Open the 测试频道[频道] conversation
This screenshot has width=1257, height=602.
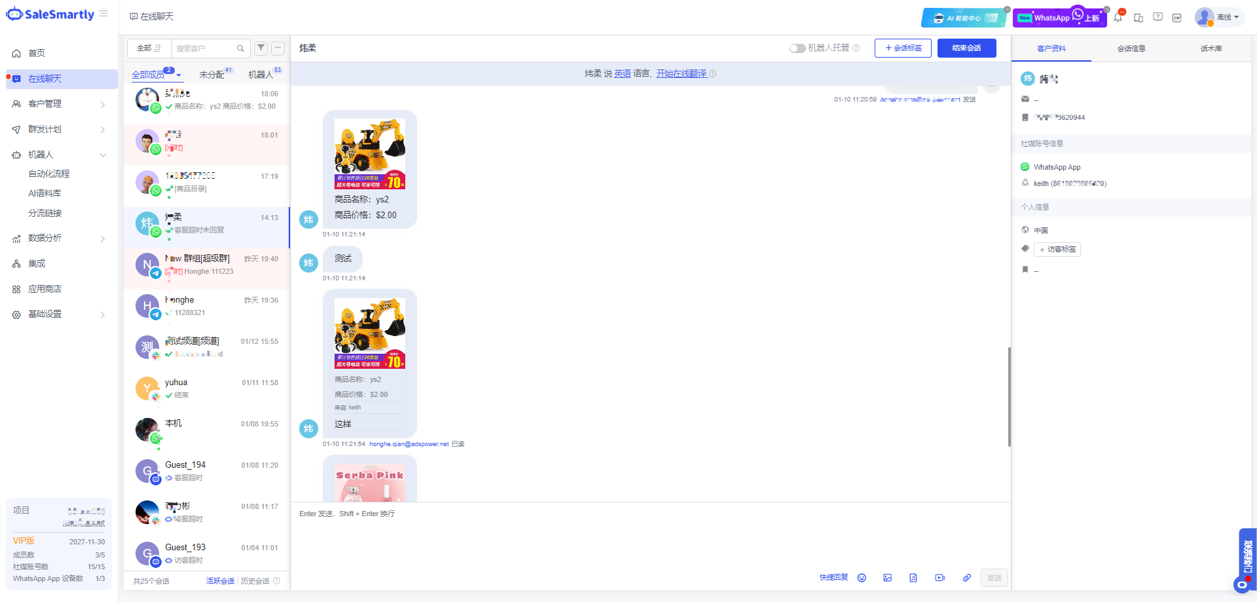[207, 348]
